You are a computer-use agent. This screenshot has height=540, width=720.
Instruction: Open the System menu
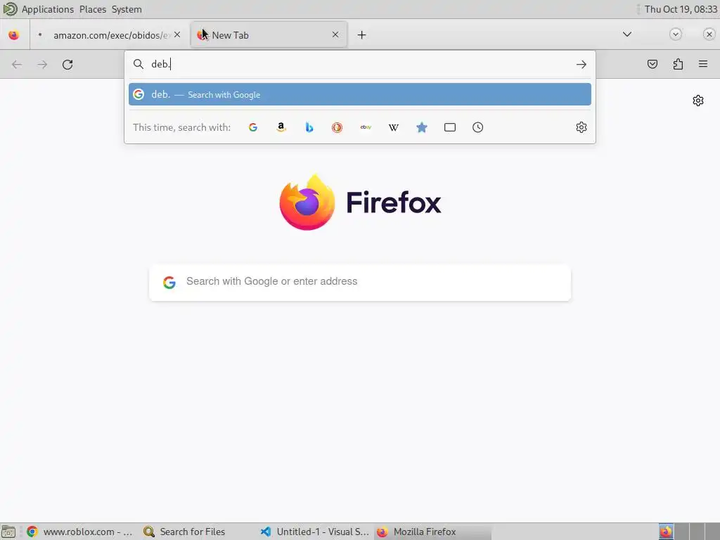coord(127,9)
